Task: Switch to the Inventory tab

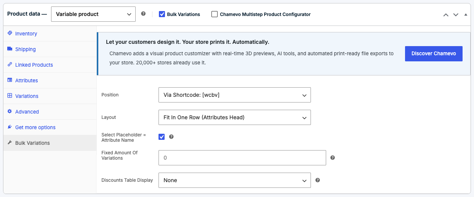Action: point(50,34)
